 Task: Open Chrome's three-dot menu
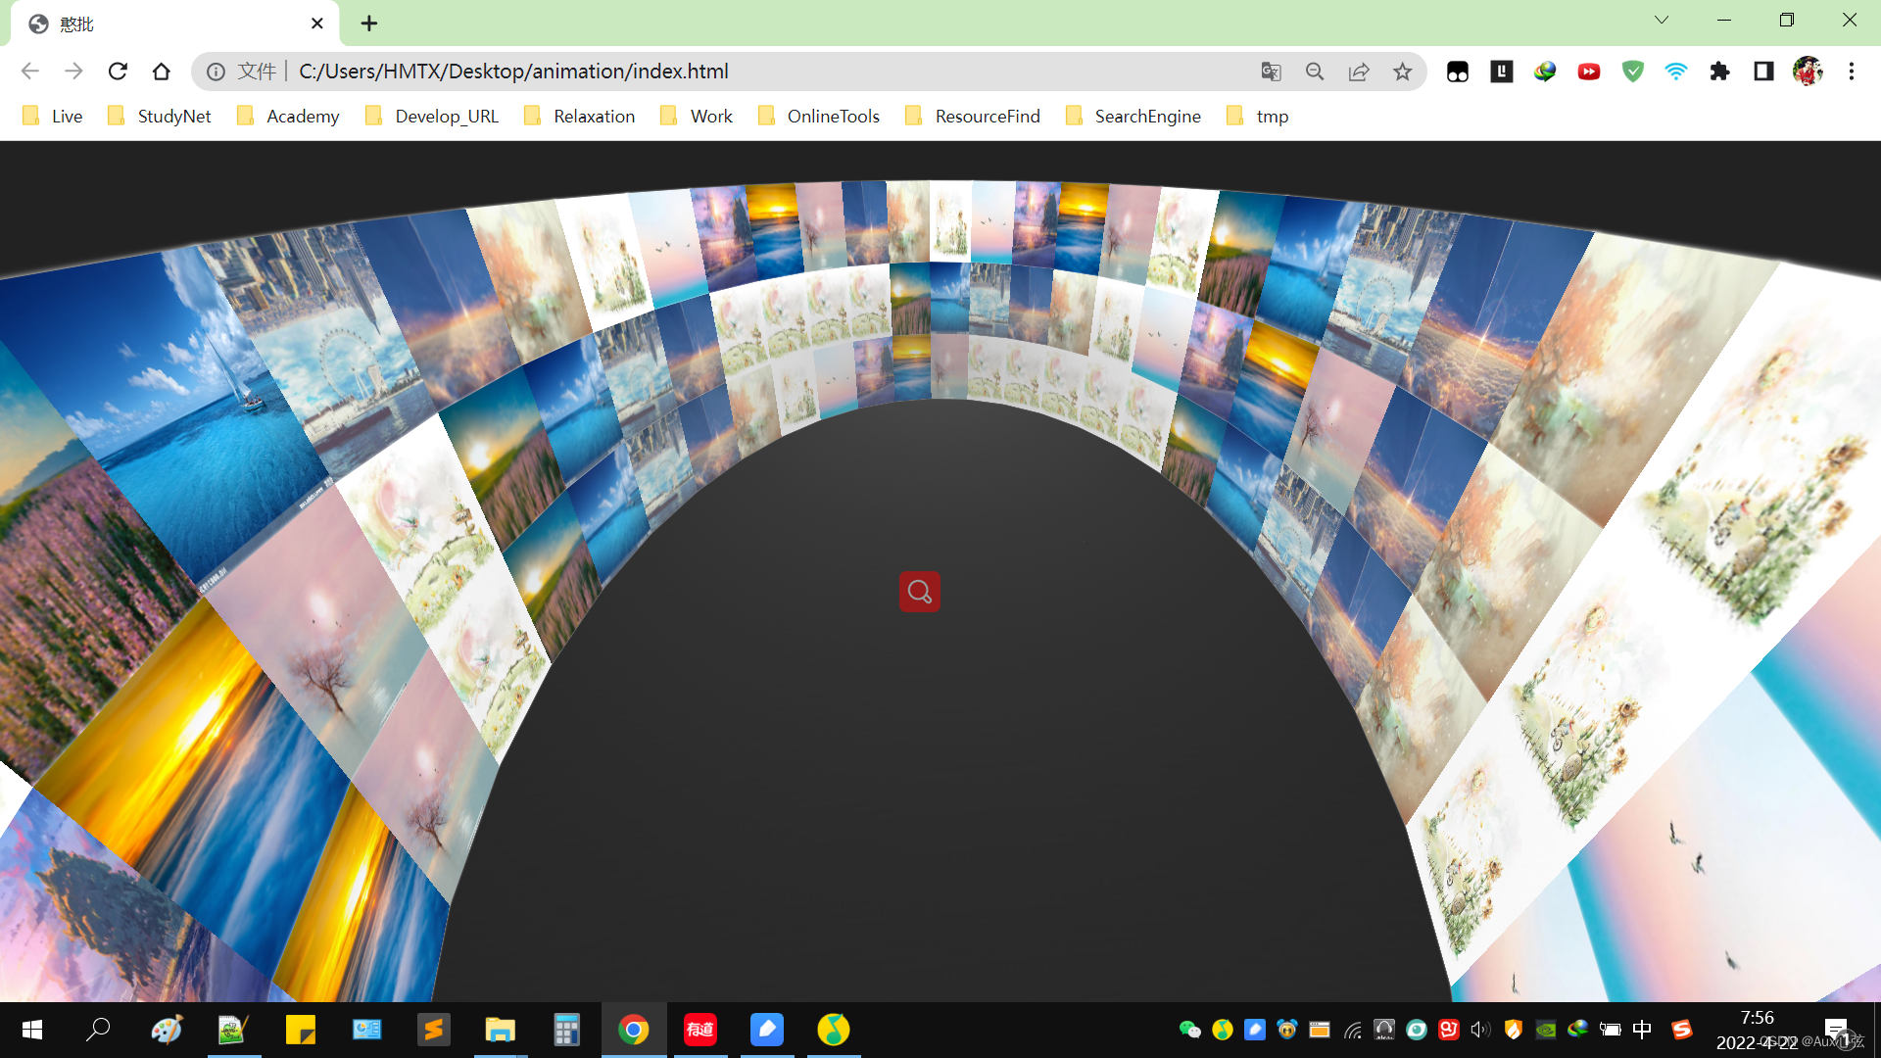[1852, 71]
